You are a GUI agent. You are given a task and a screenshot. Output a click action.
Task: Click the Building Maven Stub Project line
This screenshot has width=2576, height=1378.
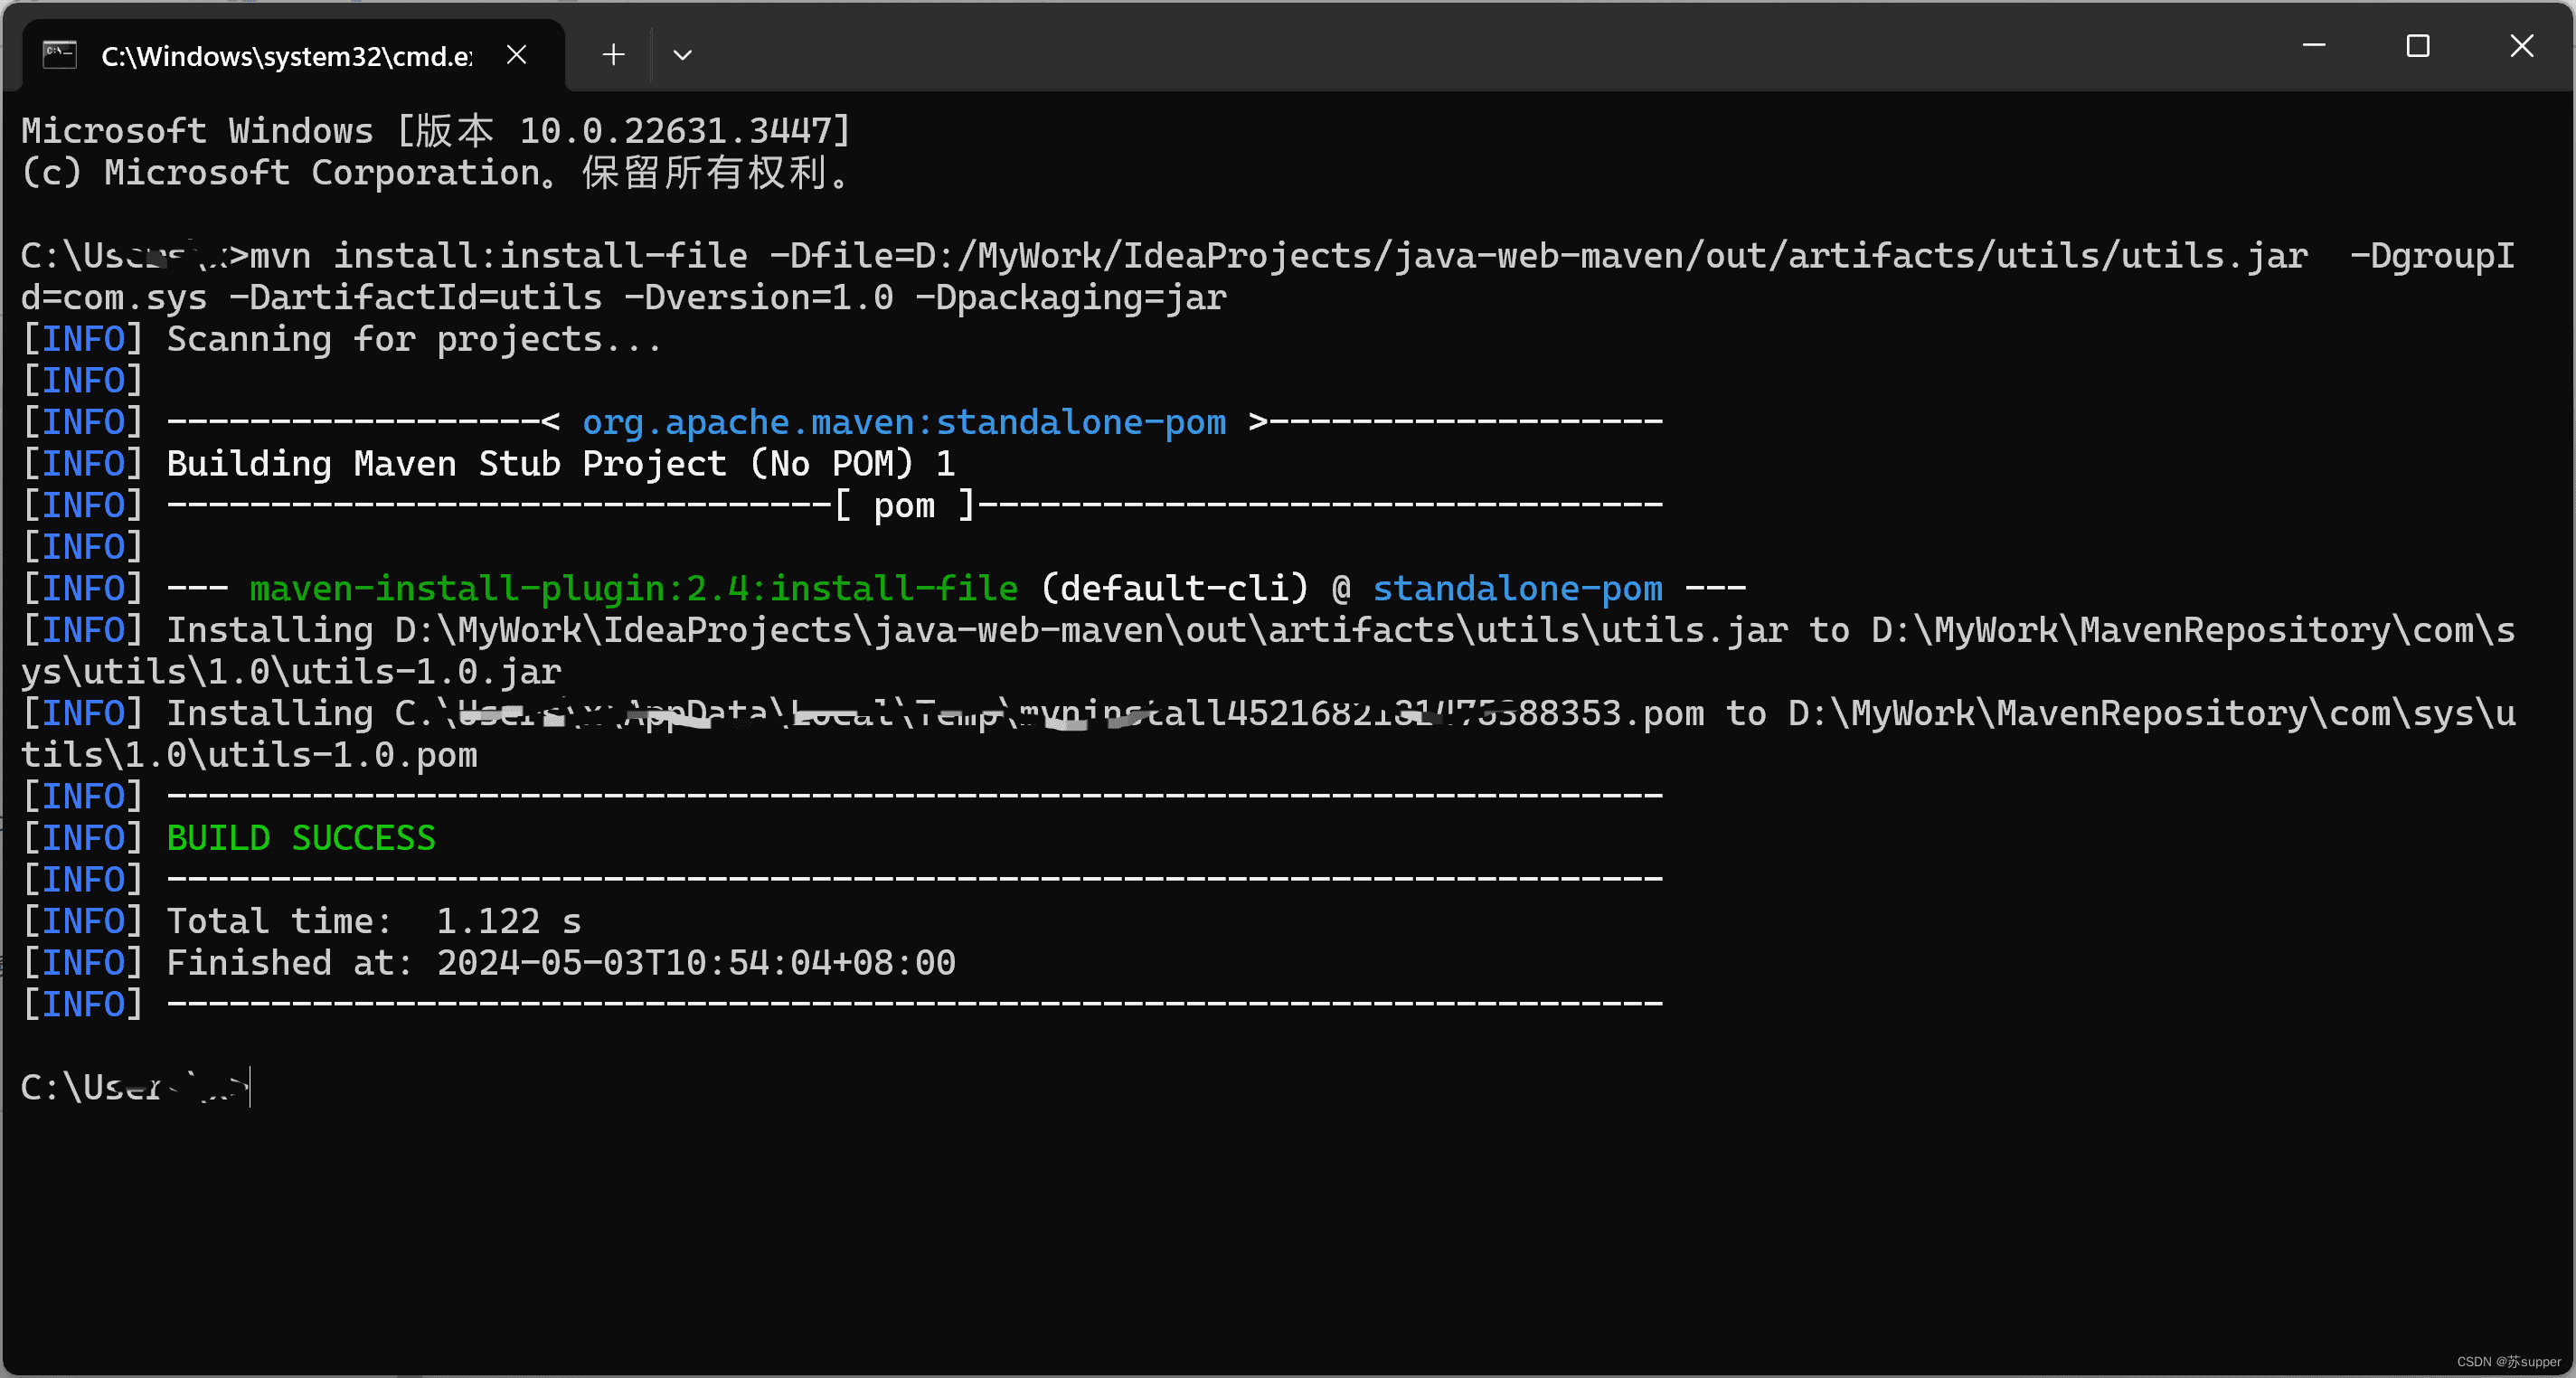tap(560, 464)
